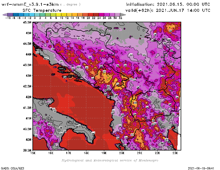220x170 pixels.
Task: Click the '45.5N' latitude label
Action: click(x=27, y=22)
